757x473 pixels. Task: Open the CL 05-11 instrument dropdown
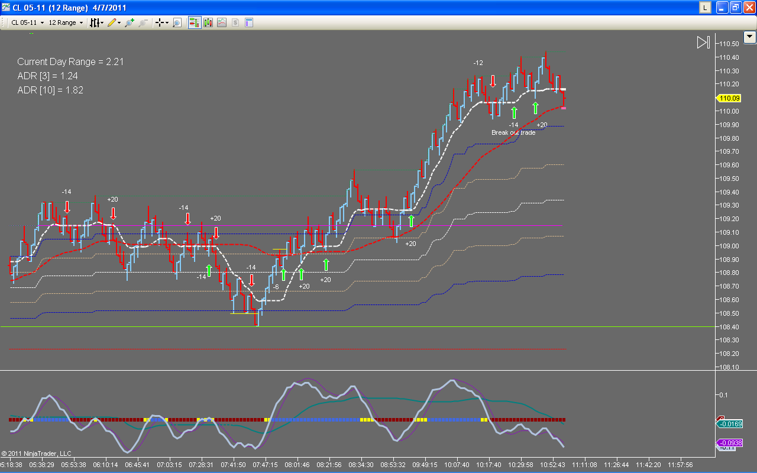(28, 22)
